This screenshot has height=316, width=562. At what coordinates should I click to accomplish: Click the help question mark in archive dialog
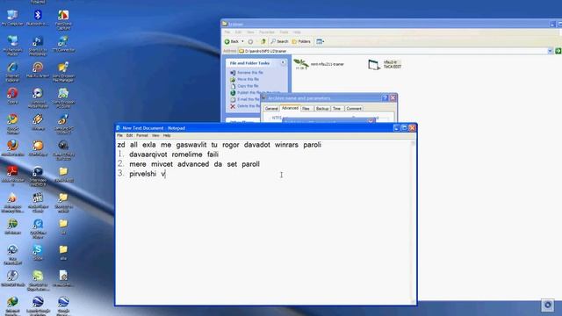click(x=385, y=97)
